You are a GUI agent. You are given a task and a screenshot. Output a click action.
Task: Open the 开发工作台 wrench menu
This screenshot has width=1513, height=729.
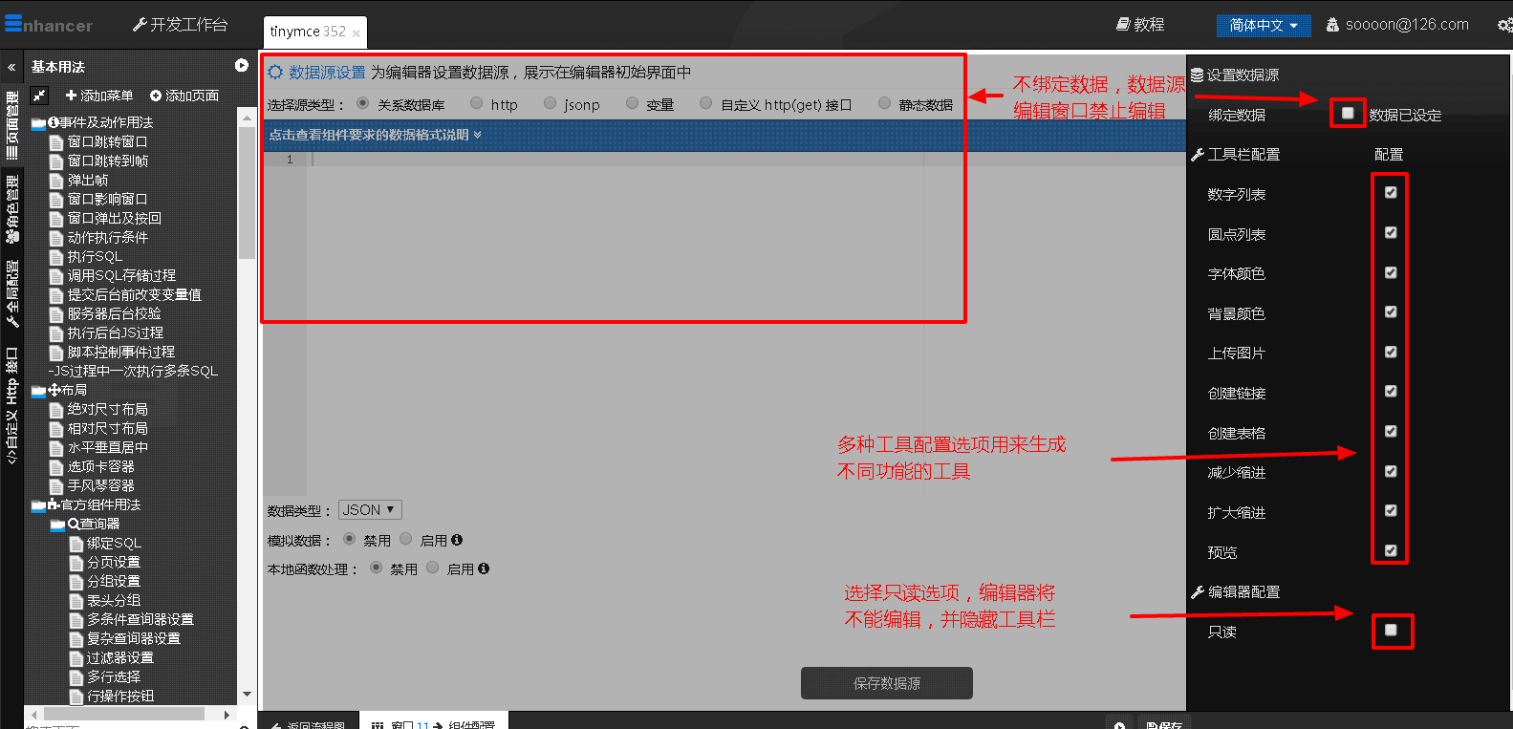point(180,25)
